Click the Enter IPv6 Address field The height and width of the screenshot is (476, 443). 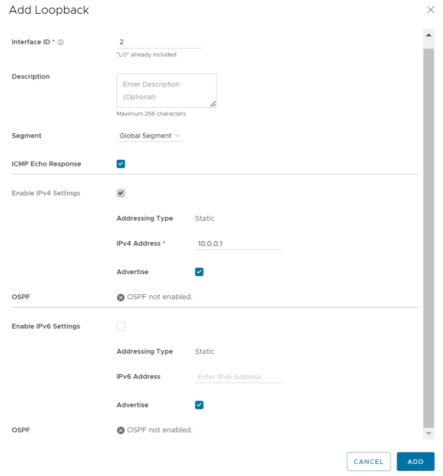[x=238, y=377]
